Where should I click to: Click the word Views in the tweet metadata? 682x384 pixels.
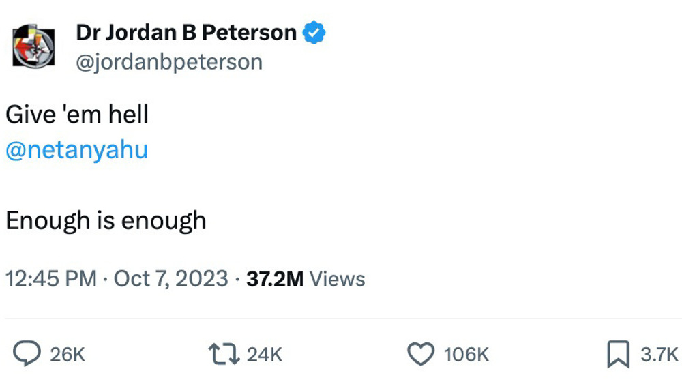(337, 279)
